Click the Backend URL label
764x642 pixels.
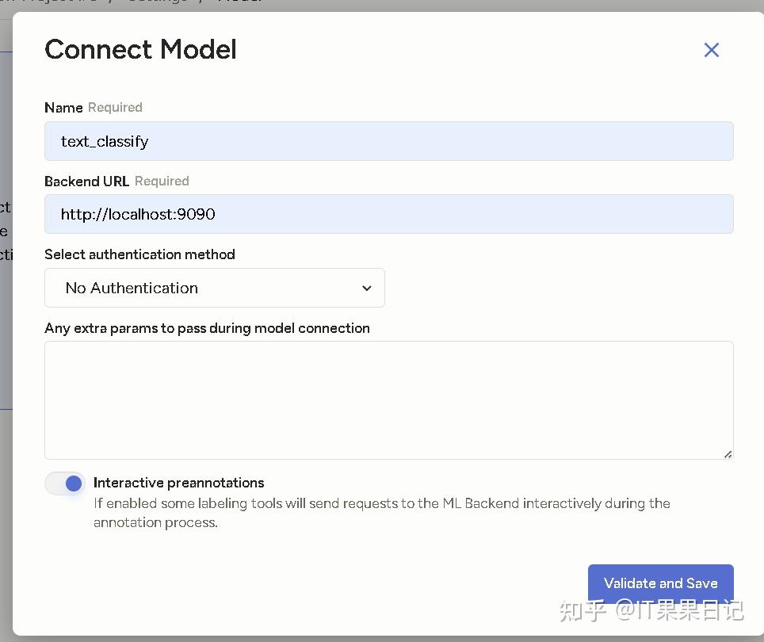[x=86, y=182]
